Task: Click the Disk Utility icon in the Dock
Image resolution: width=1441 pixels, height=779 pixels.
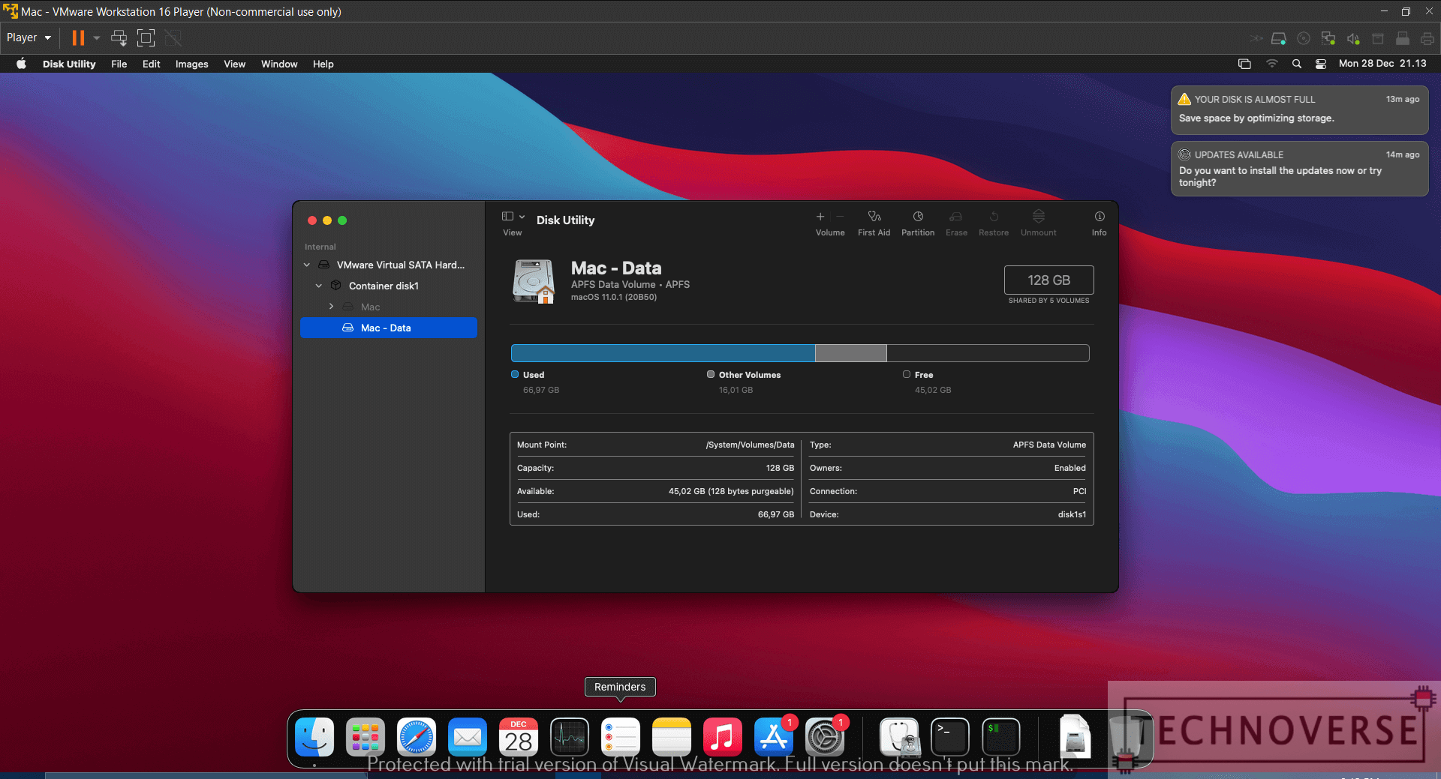Action: click(x=899, y=737)
